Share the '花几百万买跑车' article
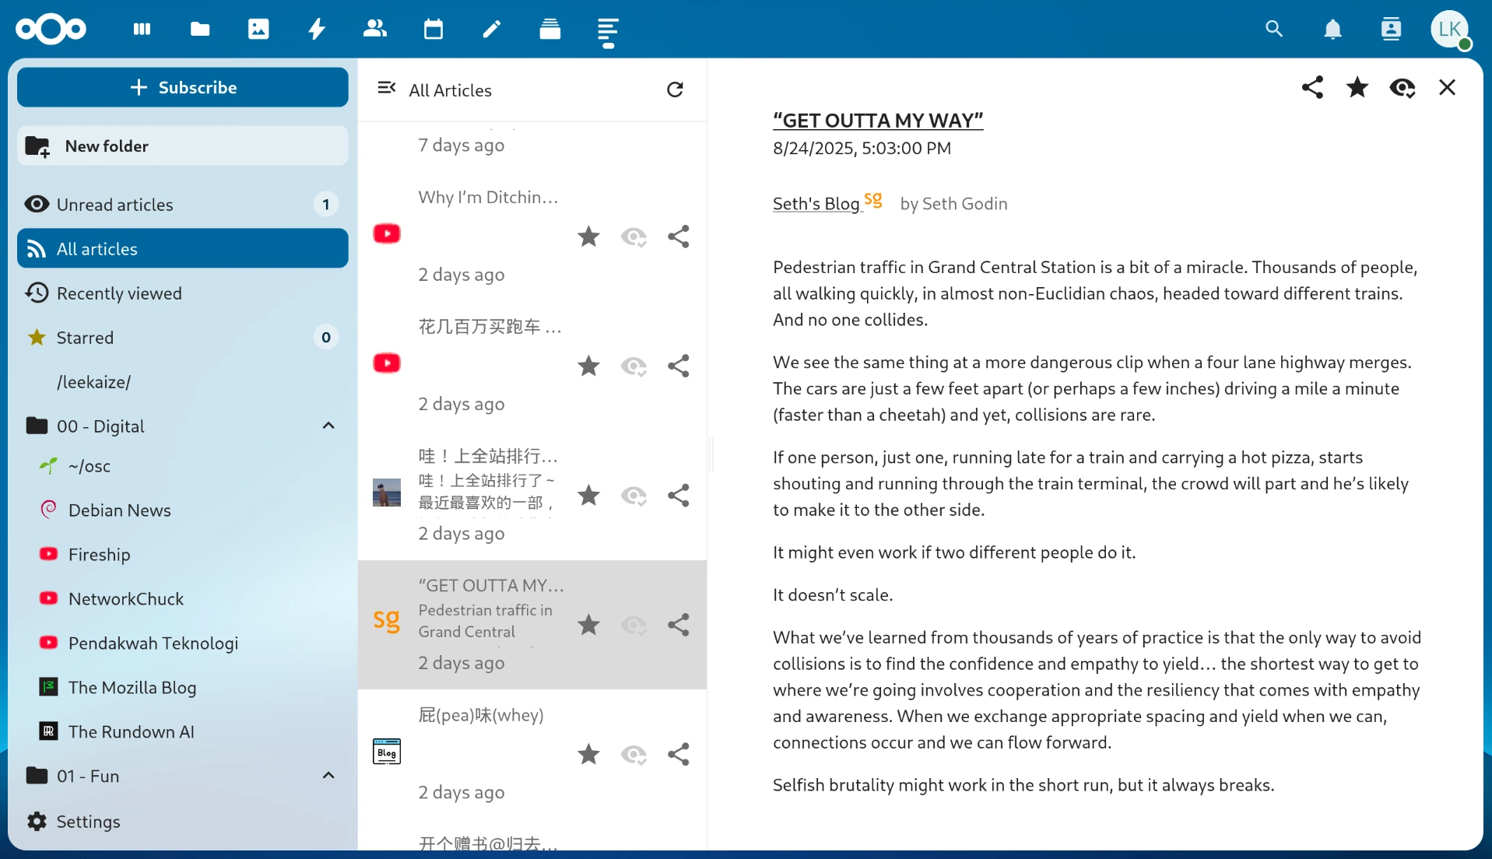 coord(679,366)
